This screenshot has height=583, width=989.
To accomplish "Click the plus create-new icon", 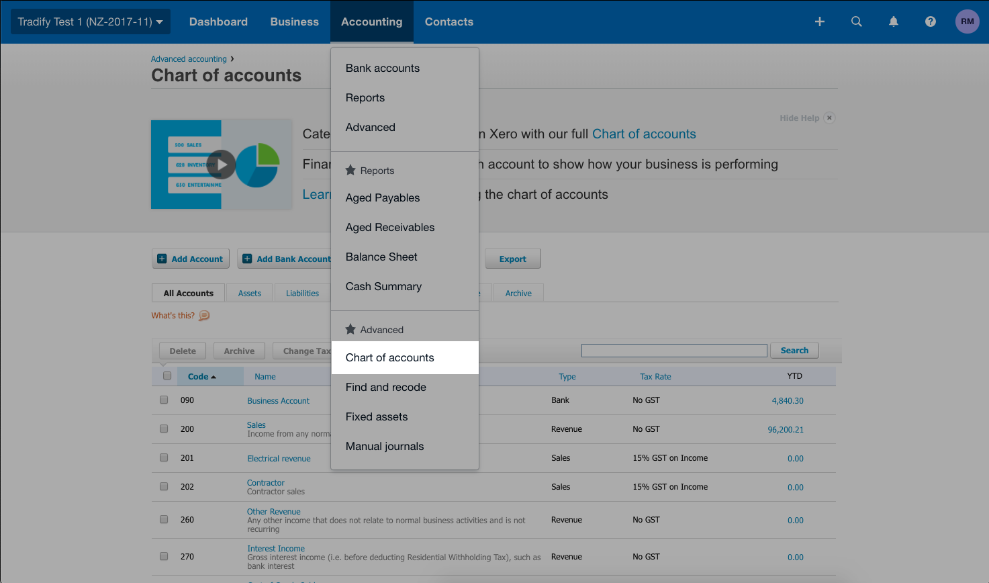I will (x=819, y=21).
